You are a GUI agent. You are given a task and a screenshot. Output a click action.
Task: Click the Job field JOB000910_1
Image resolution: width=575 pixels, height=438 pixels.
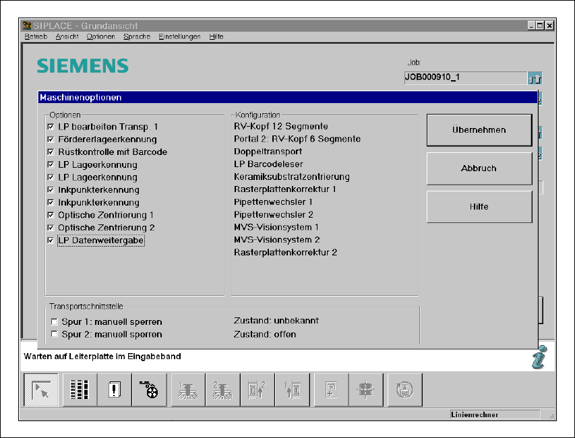466,77
